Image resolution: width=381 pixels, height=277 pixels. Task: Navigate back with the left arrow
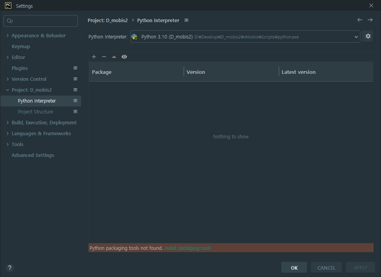tap(360, 20)
